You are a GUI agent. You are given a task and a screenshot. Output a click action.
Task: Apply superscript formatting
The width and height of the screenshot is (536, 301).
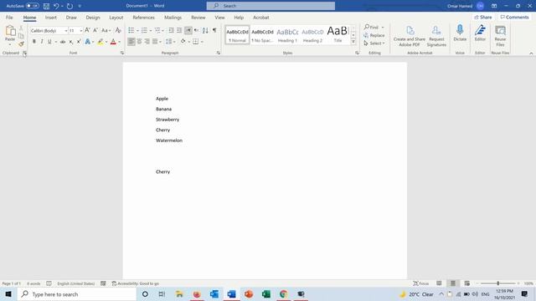pos(79,42)
